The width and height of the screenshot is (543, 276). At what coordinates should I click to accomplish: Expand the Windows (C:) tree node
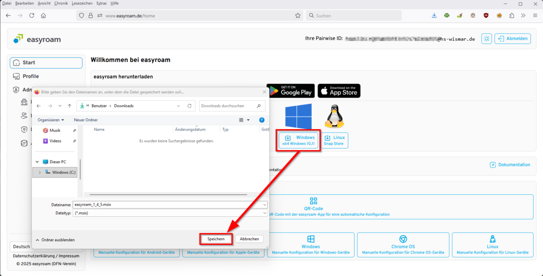tap(40, 172)
